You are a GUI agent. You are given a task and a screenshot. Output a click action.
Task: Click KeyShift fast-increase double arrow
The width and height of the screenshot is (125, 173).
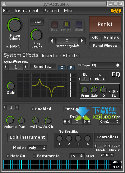(89, 122)
